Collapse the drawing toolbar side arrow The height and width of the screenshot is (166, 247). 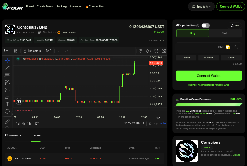point(12,114)
